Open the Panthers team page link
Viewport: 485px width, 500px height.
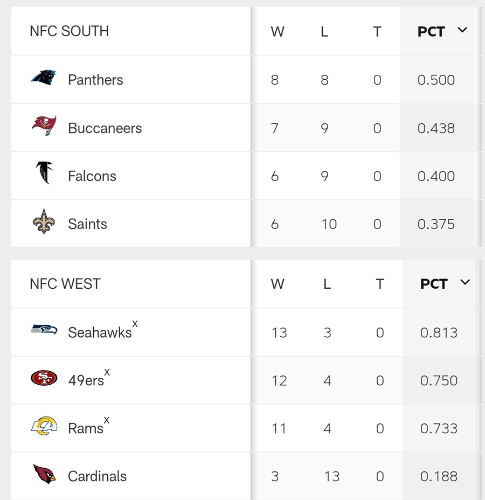(95, 79)
